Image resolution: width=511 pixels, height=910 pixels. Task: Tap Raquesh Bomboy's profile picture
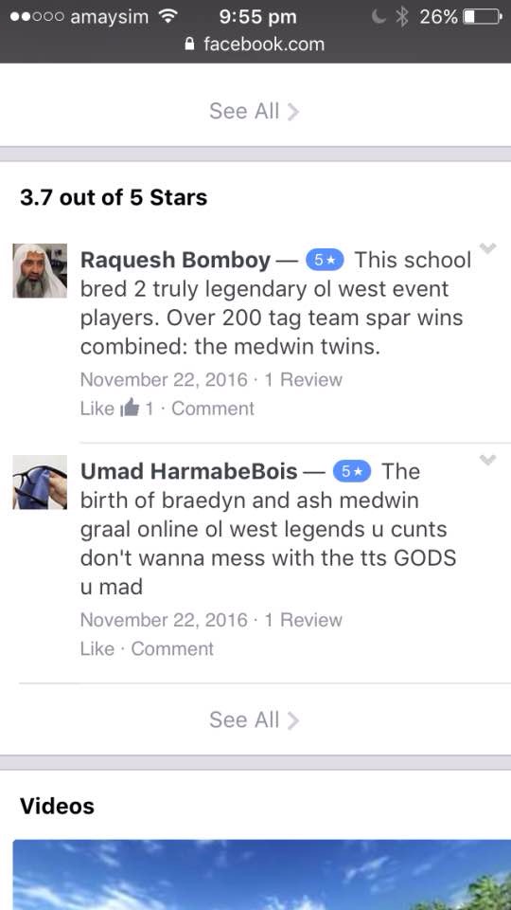coord(40,271)
